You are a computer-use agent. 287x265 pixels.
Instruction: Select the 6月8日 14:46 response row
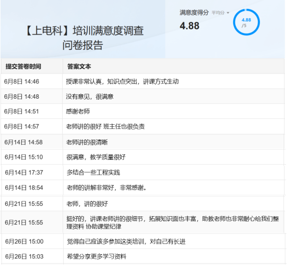pos(143,81)
